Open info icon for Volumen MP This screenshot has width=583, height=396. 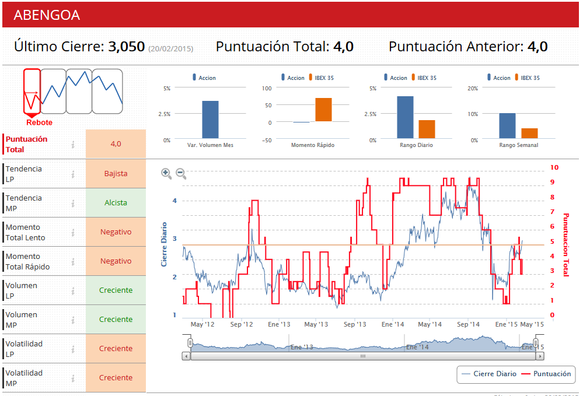pyautogui.click(x=73, y=320)
